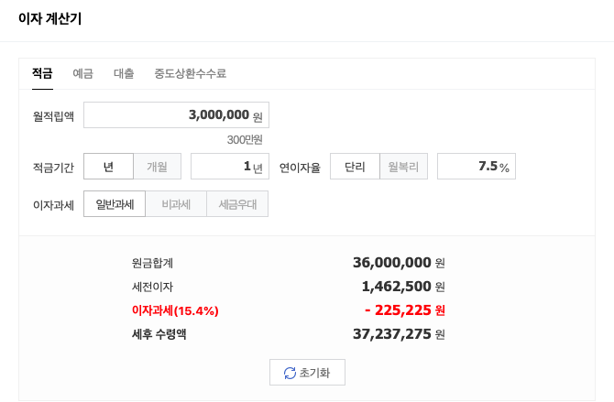Select 개월 as the savings period unit
614x402 pixels.
point(157,167)
